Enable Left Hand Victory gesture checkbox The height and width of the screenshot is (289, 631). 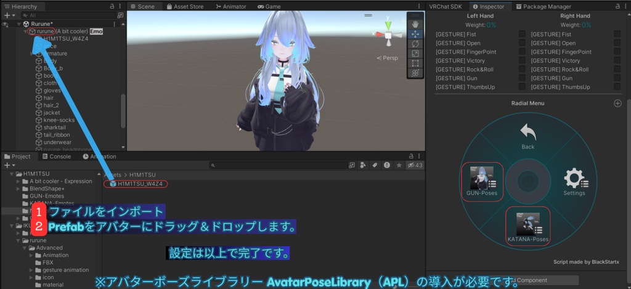522,61
